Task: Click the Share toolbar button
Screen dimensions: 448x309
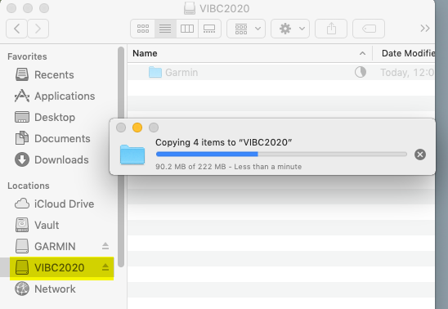Action: click(331, 29)
